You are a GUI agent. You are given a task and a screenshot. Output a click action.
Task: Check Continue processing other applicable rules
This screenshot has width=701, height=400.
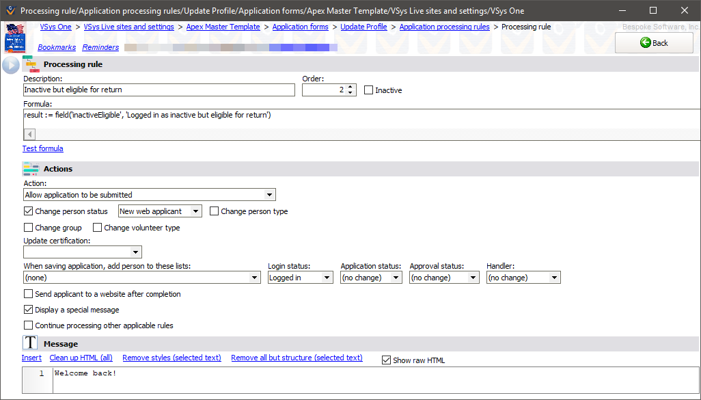(29, 325)
